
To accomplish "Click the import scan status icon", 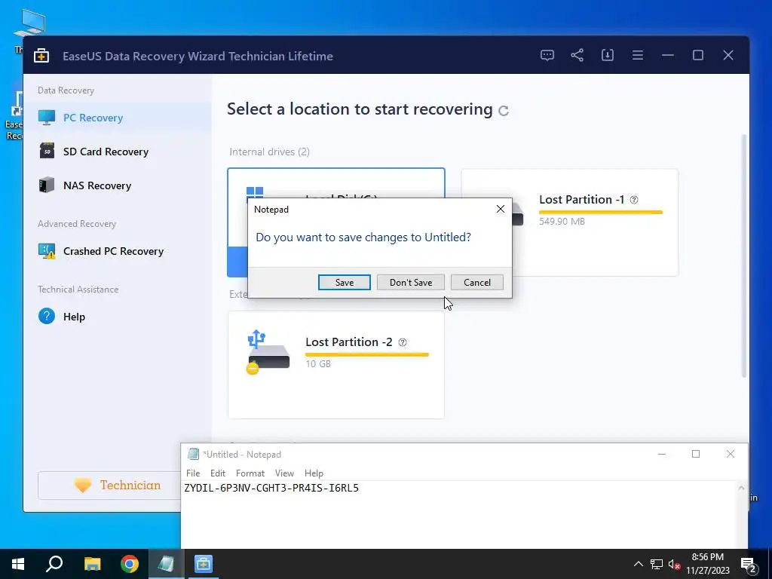I will click(x=608, y=55).
